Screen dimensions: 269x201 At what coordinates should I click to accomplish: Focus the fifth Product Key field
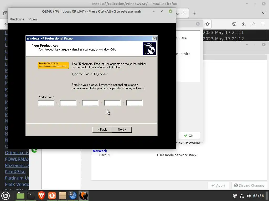(x=134, y=103)
